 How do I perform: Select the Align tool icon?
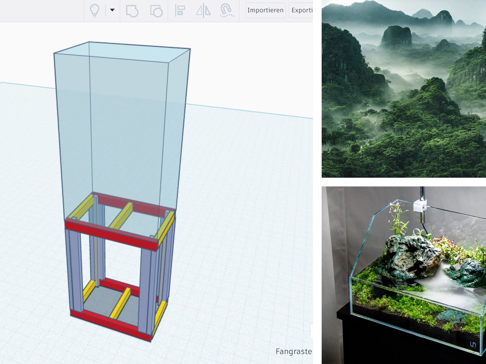[x=180, y=11]
